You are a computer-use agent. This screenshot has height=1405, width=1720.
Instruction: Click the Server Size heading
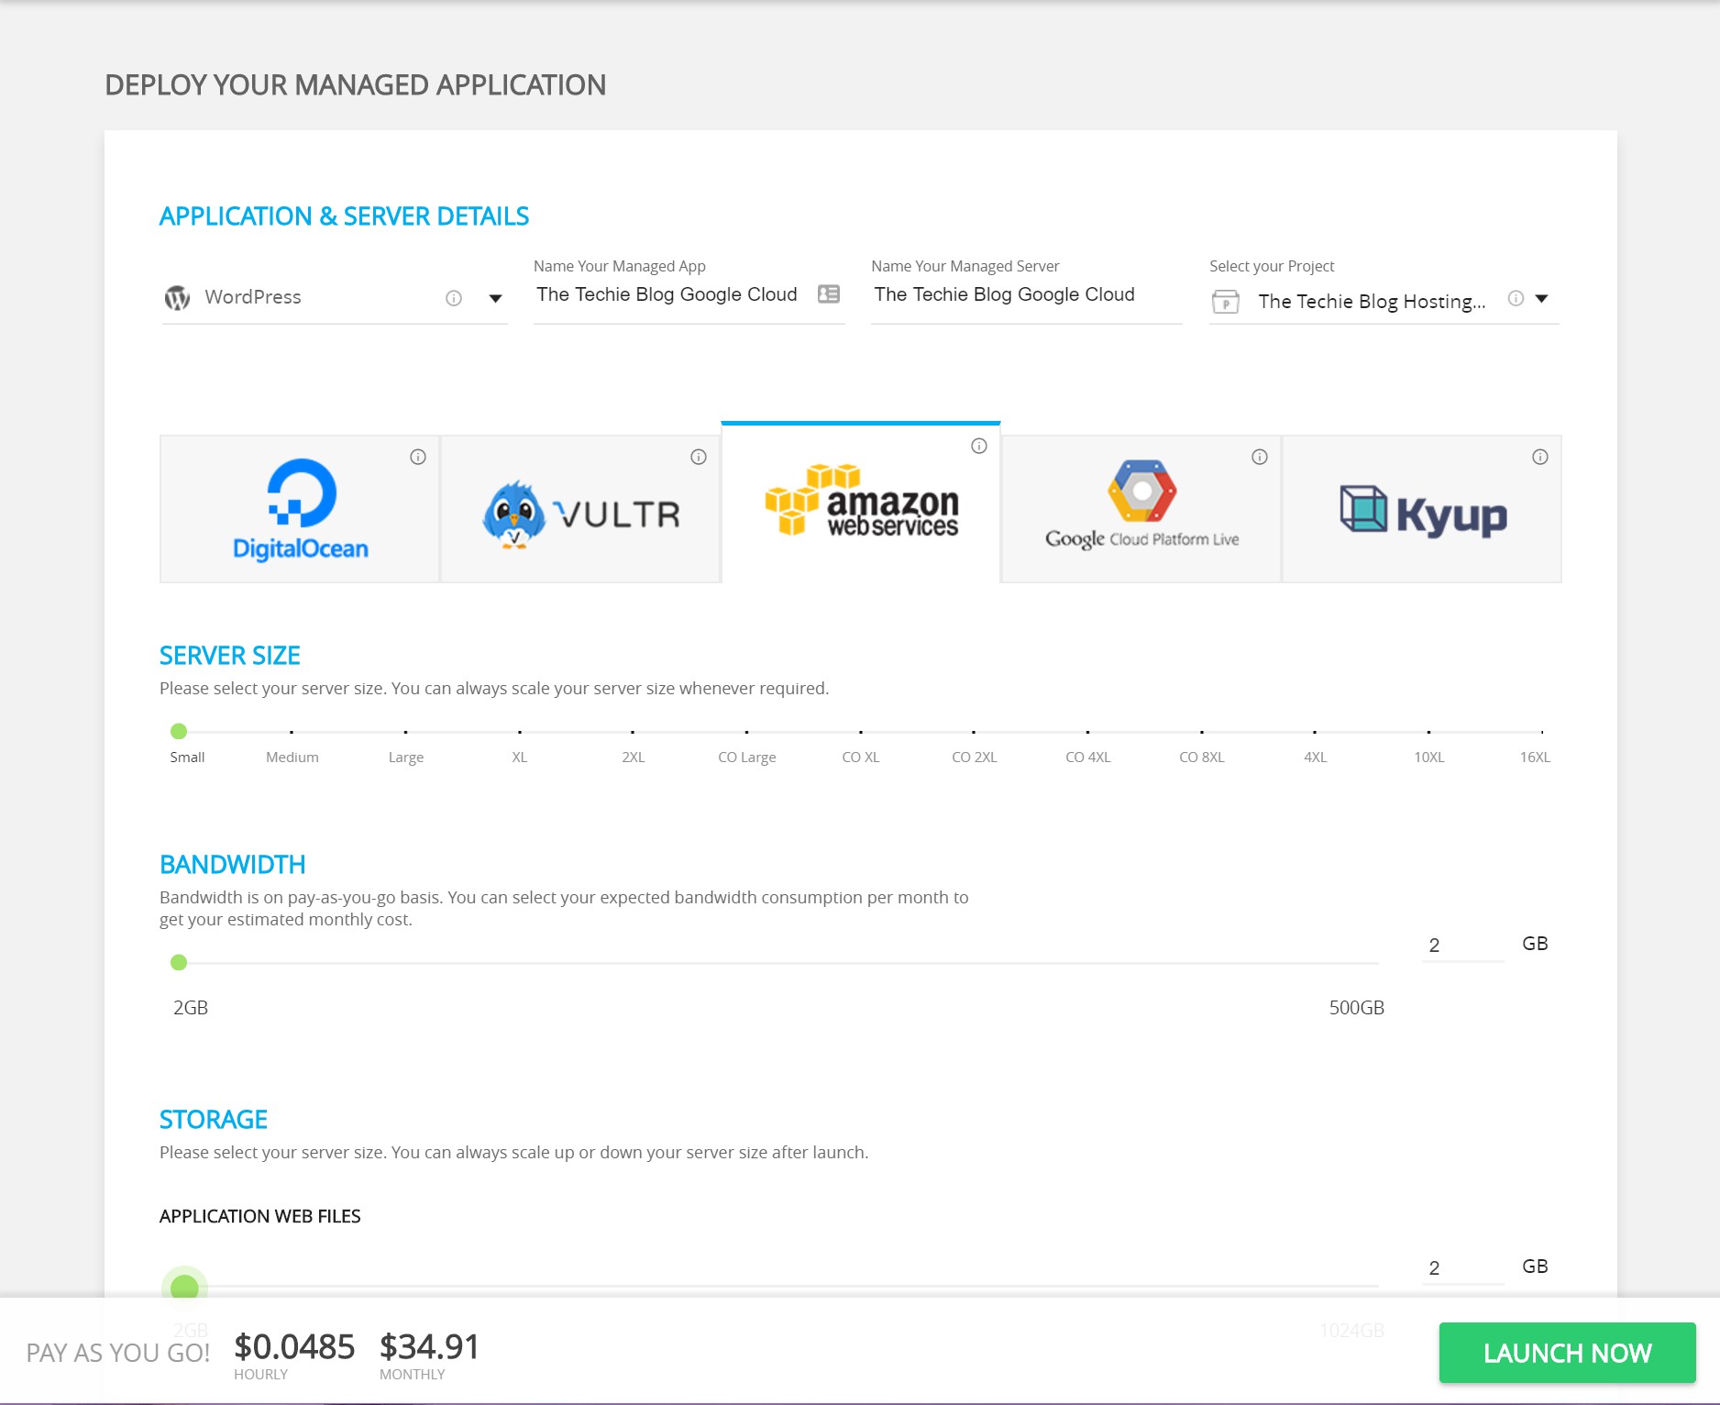point(230,656)
